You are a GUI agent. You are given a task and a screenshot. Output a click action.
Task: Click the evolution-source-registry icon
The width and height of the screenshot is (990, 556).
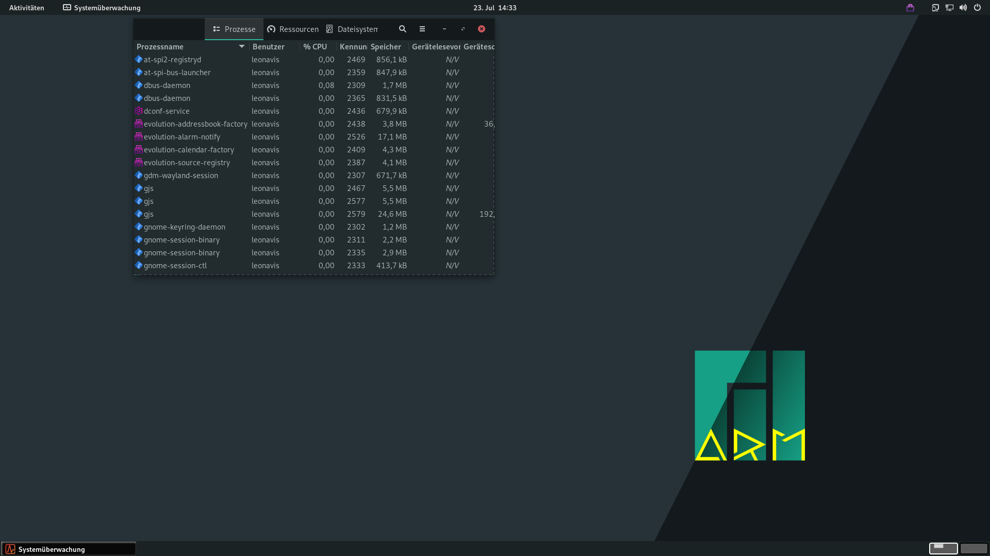tap(139, 162)
